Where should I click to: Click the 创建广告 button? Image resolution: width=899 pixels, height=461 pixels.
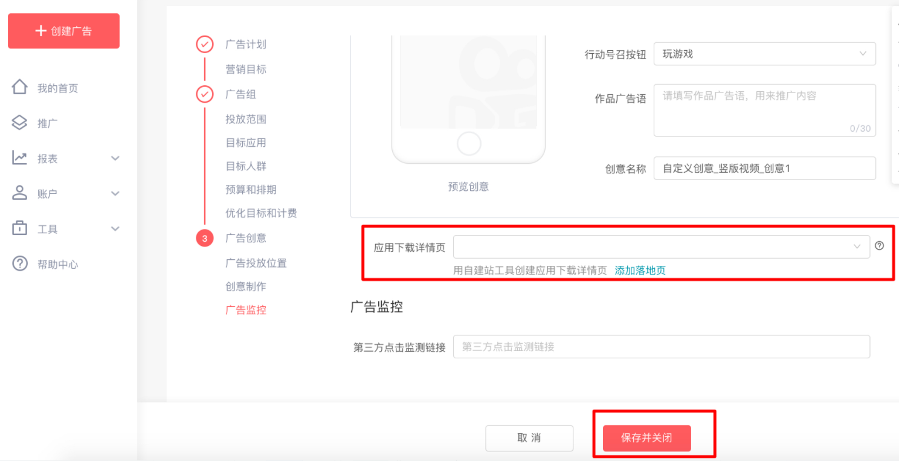point(63,31)
